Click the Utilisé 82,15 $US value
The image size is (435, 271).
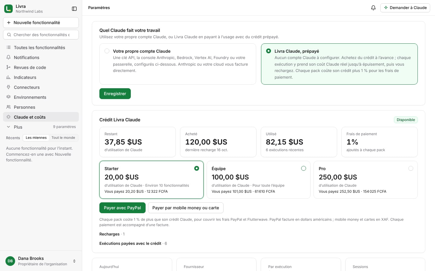[x=285, y=142]
